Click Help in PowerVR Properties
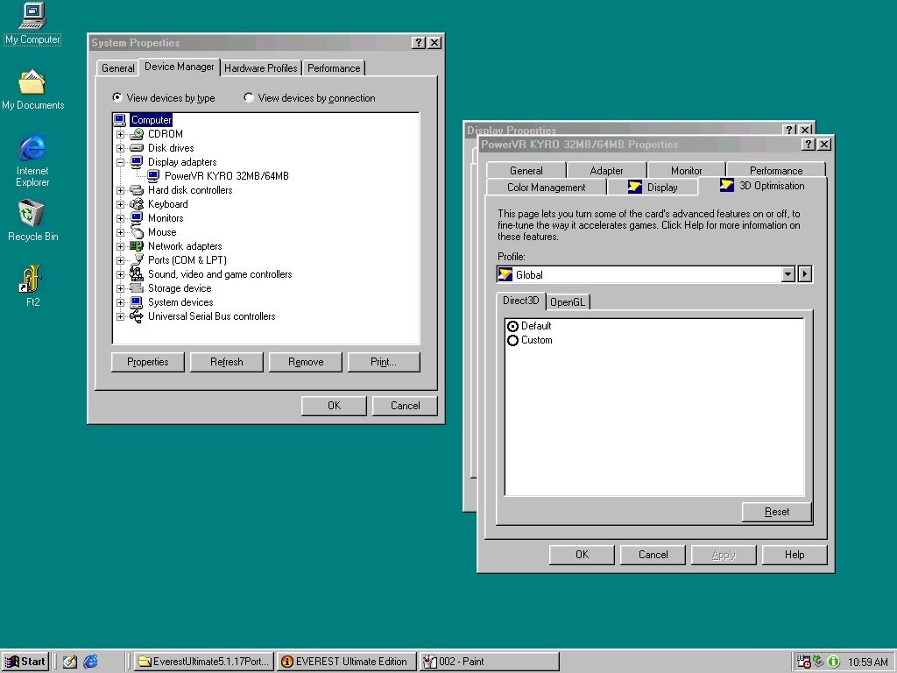 click(795, 555)
